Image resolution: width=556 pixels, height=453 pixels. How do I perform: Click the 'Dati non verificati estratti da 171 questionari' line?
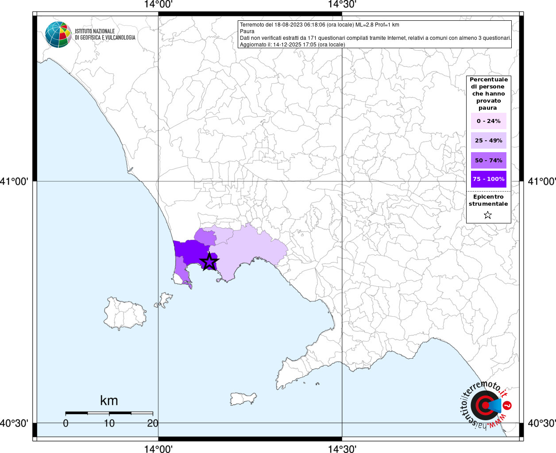(375, 38)
